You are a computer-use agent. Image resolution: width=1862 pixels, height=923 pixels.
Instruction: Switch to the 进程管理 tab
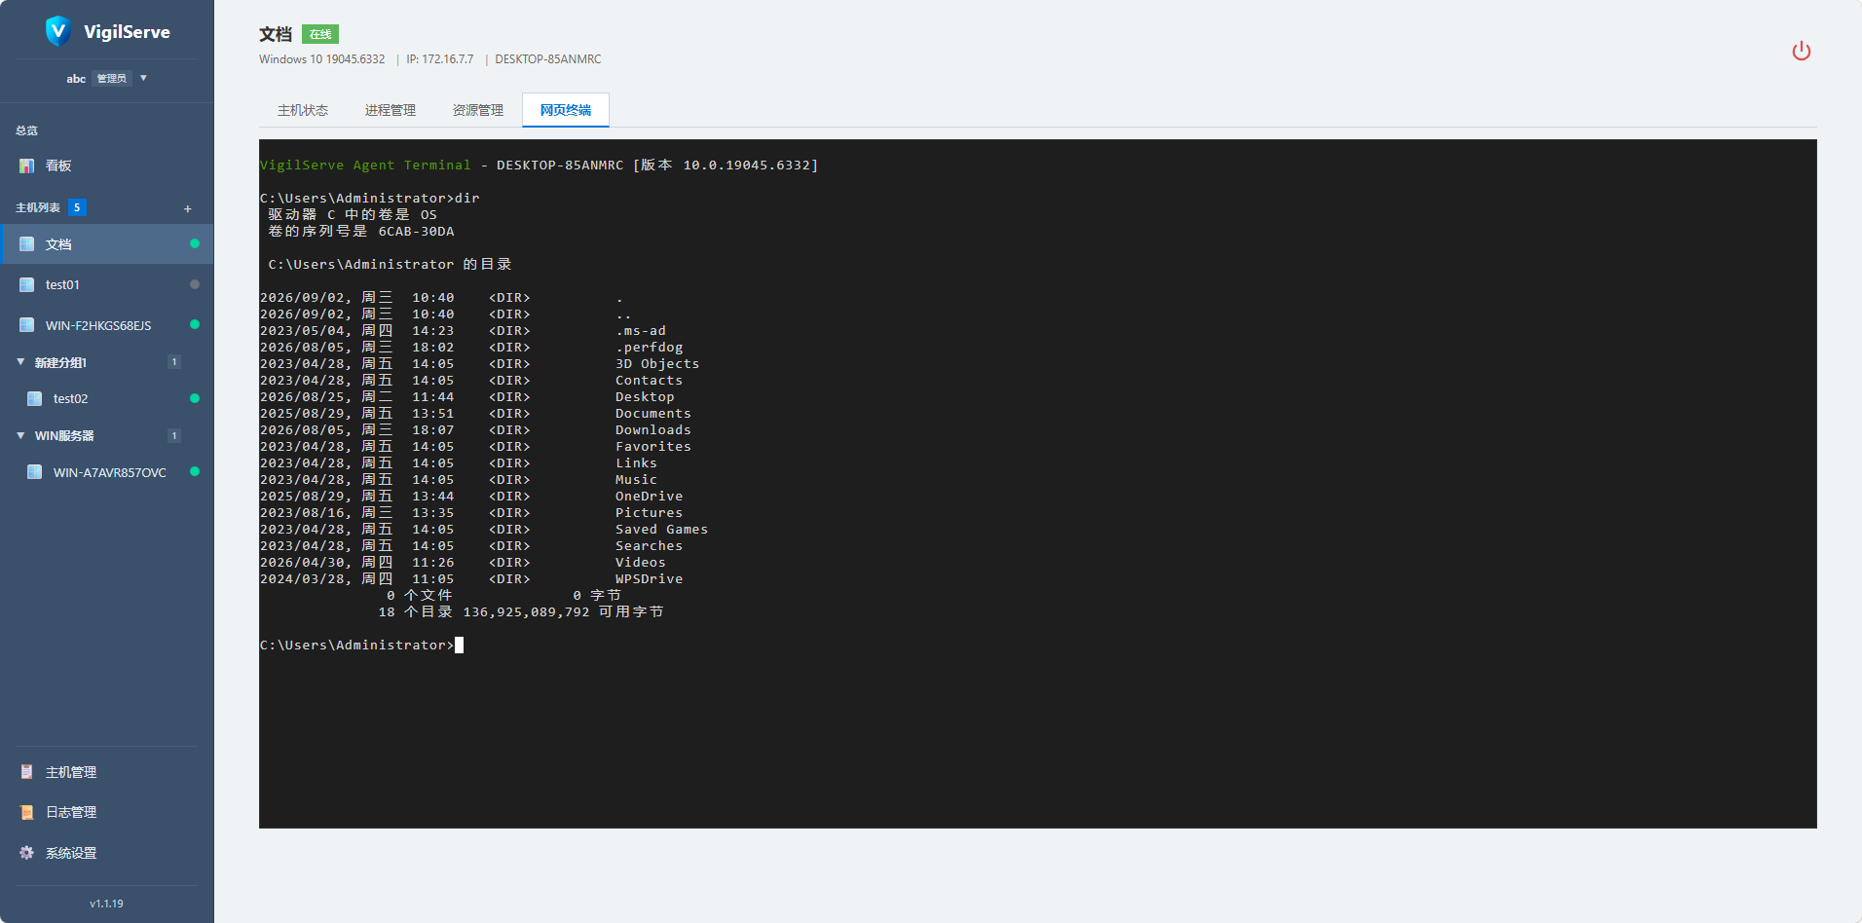391,110
